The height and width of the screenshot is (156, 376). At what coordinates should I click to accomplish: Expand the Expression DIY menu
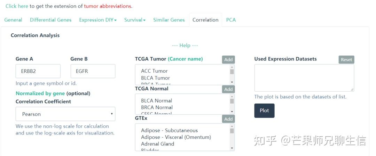(97, 20)
